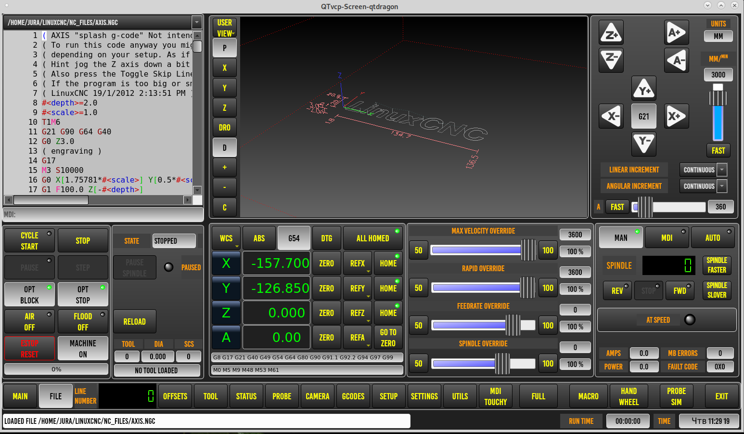Open the SETTINGS tab
744x434 pixels.
point(424,396)
